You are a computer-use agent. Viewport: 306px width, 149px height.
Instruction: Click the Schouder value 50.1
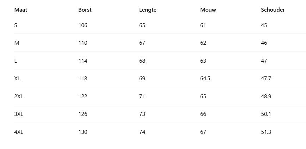(266, 114)
